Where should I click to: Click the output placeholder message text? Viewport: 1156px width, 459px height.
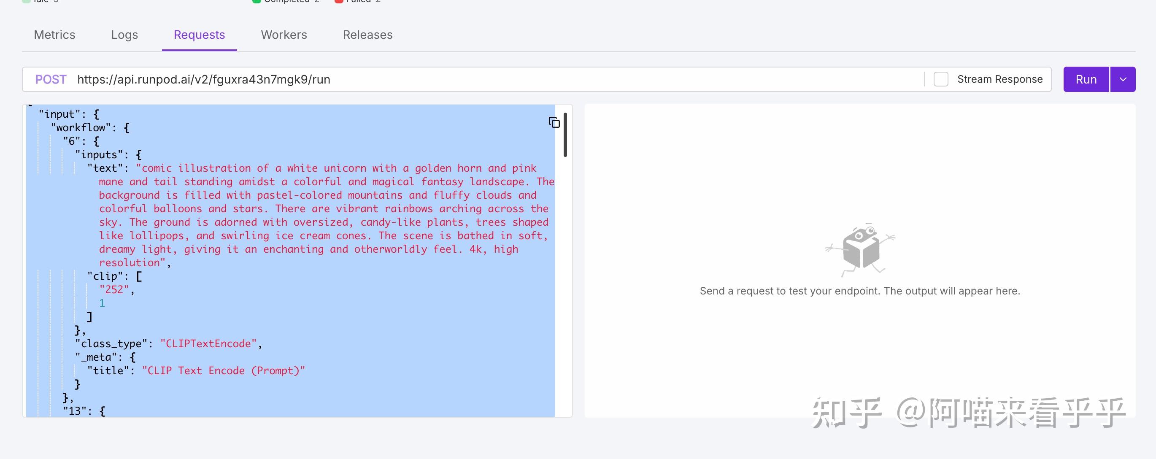(x=860, y=291)
